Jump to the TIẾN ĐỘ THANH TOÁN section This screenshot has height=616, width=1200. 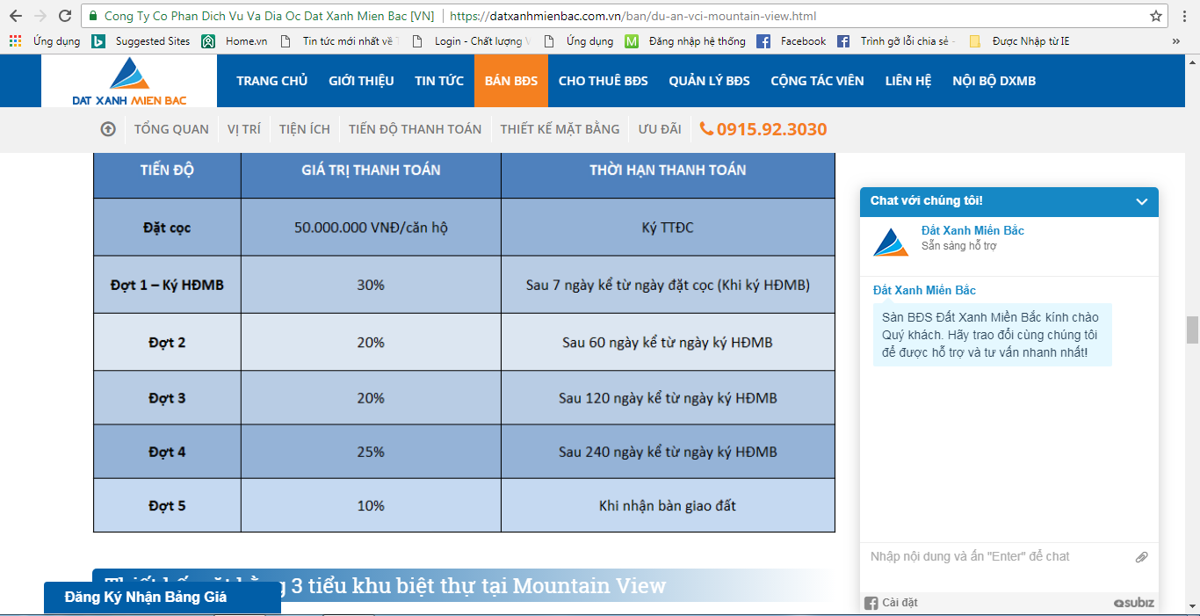[x=415, y=129]
